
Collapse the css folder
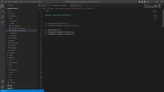(11, 67)
